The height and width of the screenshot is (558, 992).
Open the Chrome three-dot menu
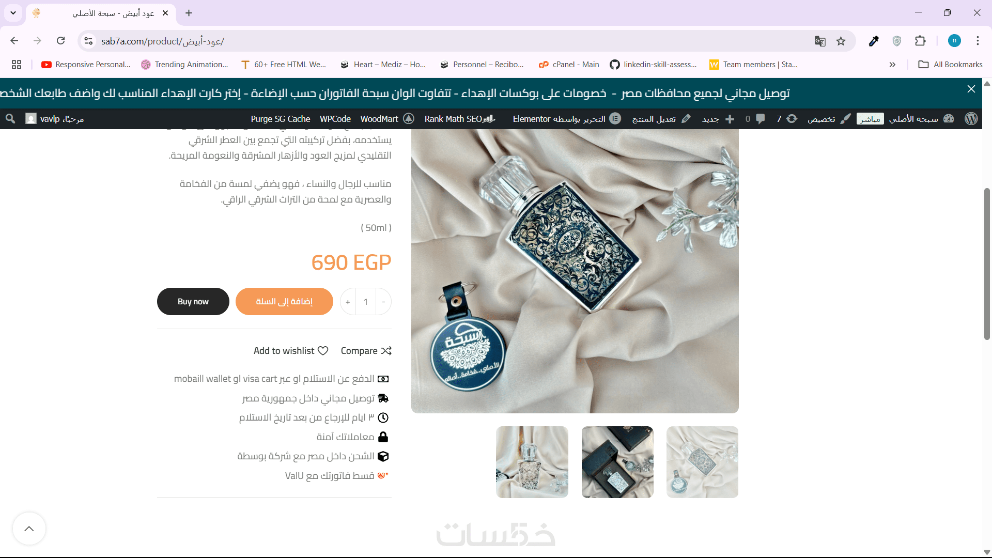[x=978, y=41]
